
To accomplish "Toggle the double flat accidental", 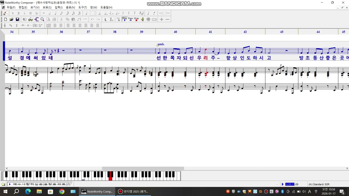I will pos(37,13).
